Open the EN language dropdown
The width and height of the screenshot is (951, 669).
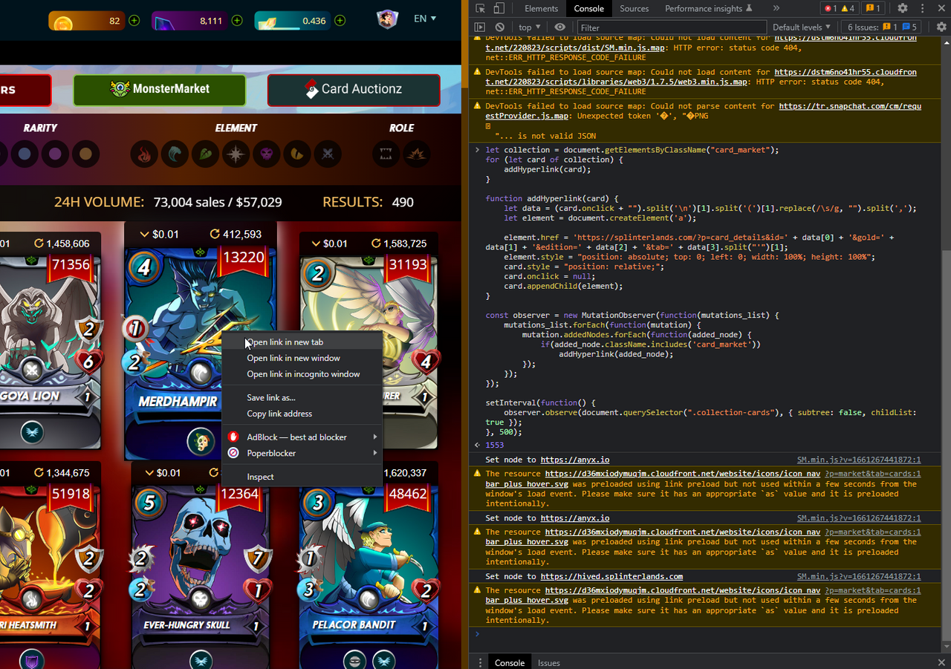tap(425, 19)
